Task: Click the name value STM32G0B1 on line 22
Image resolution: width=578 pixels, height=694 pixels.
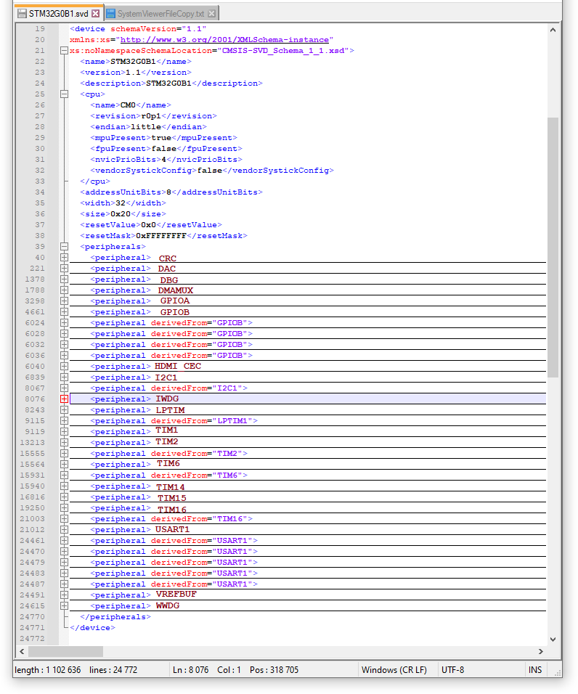Action: point(133,62)
